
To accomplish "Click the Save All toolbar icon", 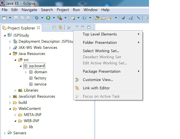I will point(22,18).
